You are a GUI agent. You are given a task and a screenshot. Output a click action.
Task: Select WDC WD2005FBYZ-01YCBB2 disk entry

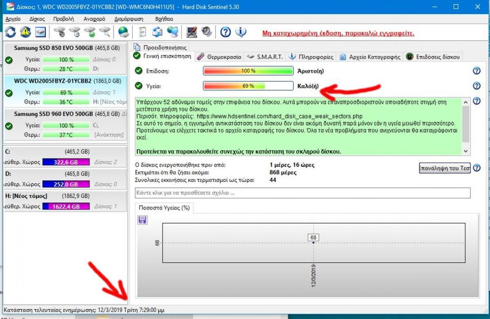tap(65, 91)
